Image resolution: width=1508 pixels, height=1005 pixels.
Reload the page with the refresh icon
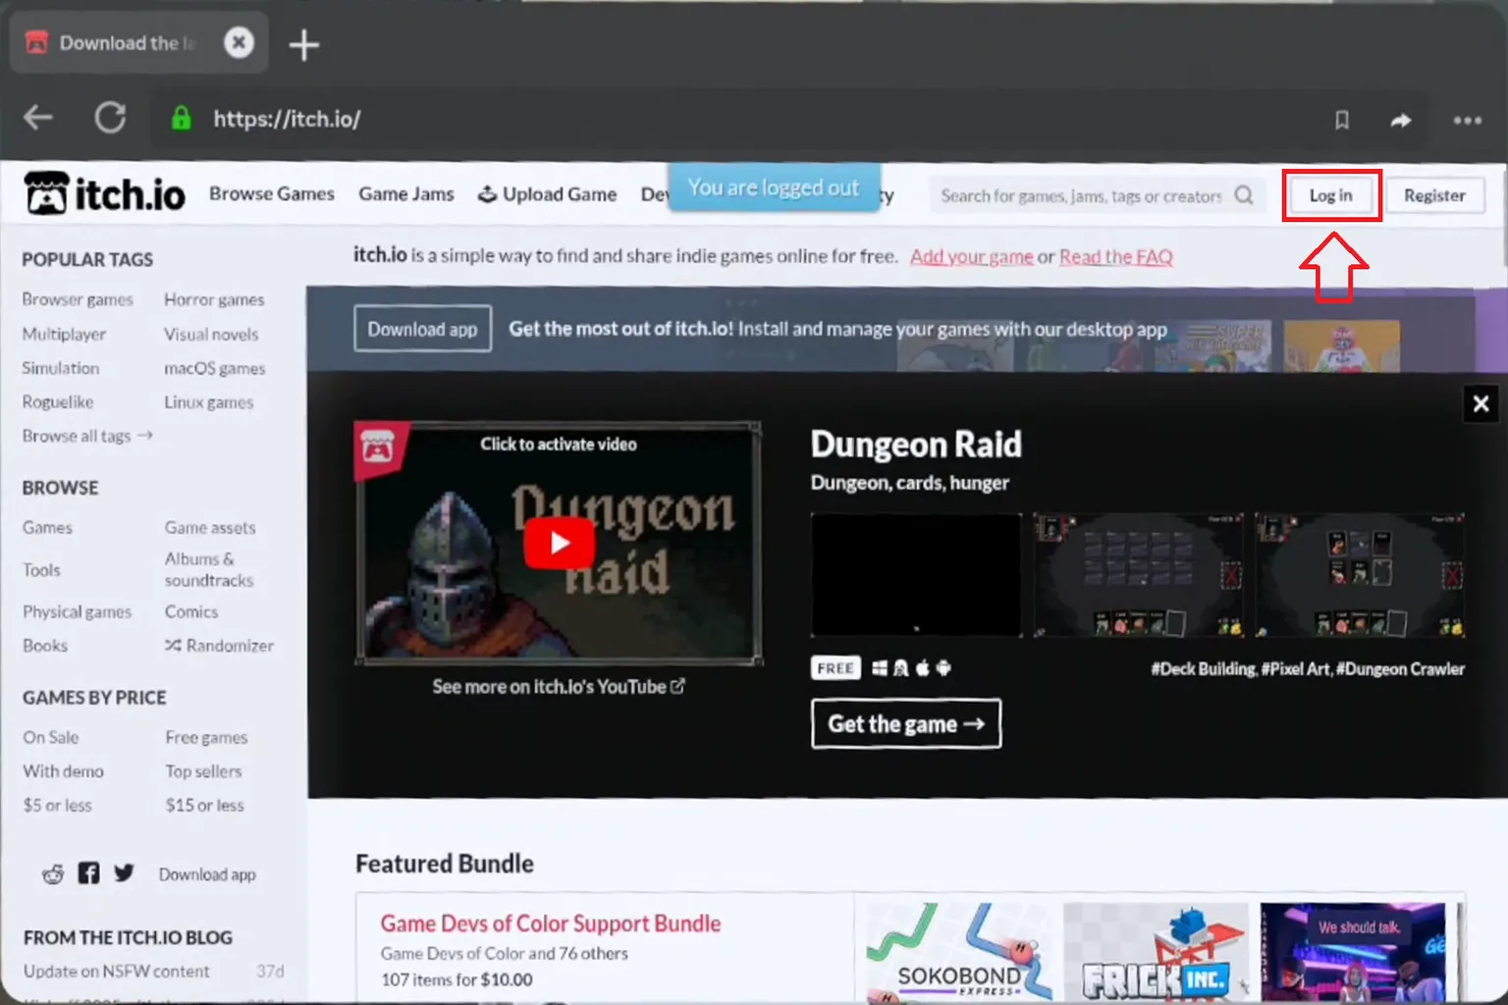click(x=110, y=118)
